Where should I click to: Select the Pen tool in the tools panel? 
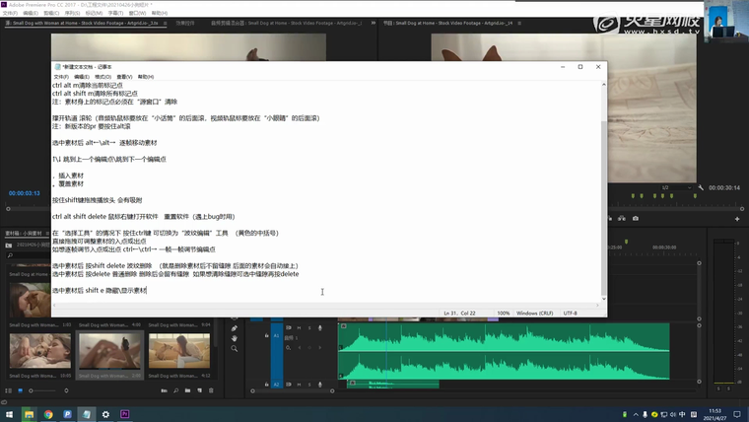pos(235,328)
